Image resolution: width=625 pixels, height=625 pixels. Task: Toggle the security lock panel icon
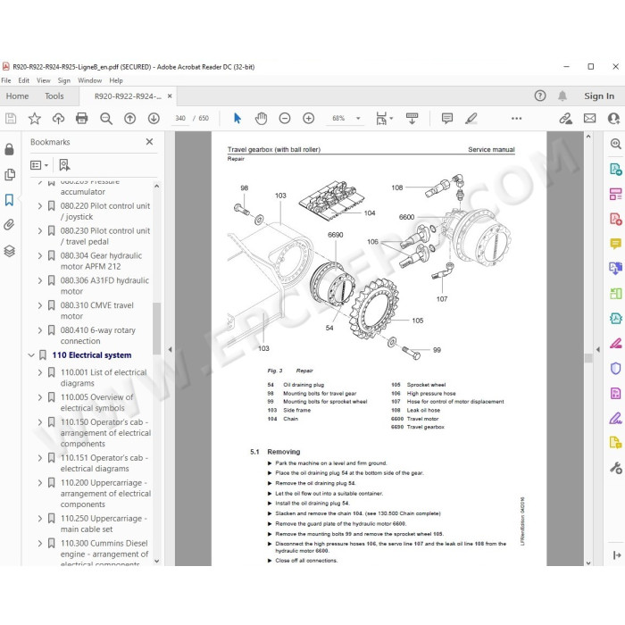click(x=9, y=149)
